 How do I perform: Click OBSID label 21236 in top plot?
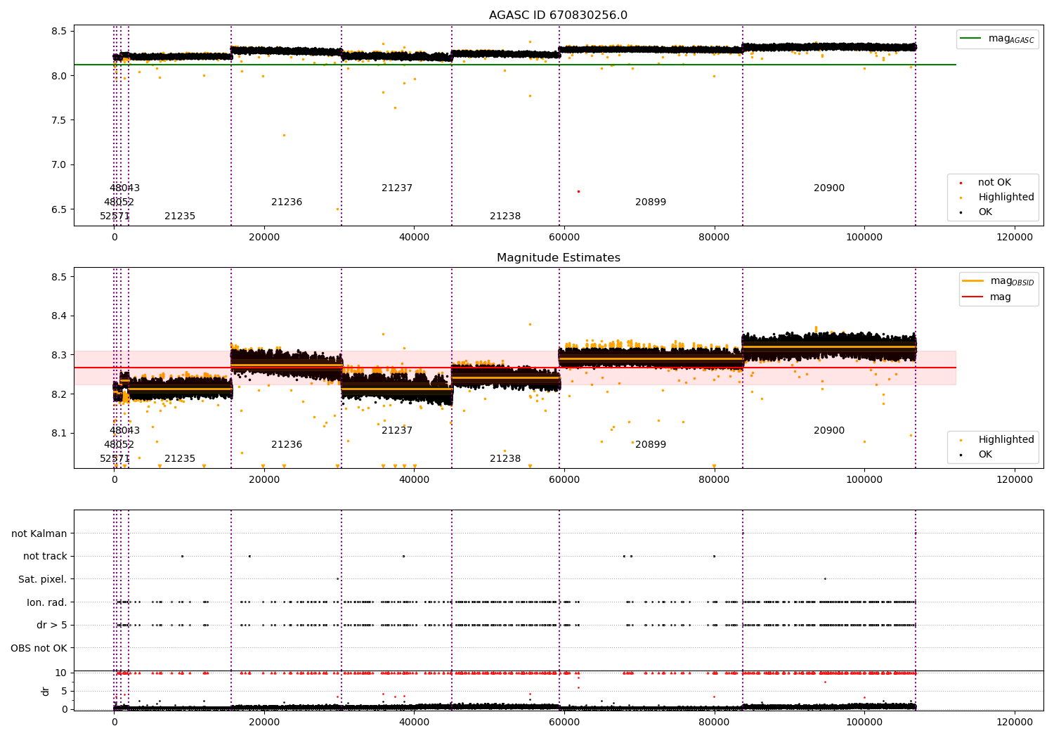[x=287, y=202]
